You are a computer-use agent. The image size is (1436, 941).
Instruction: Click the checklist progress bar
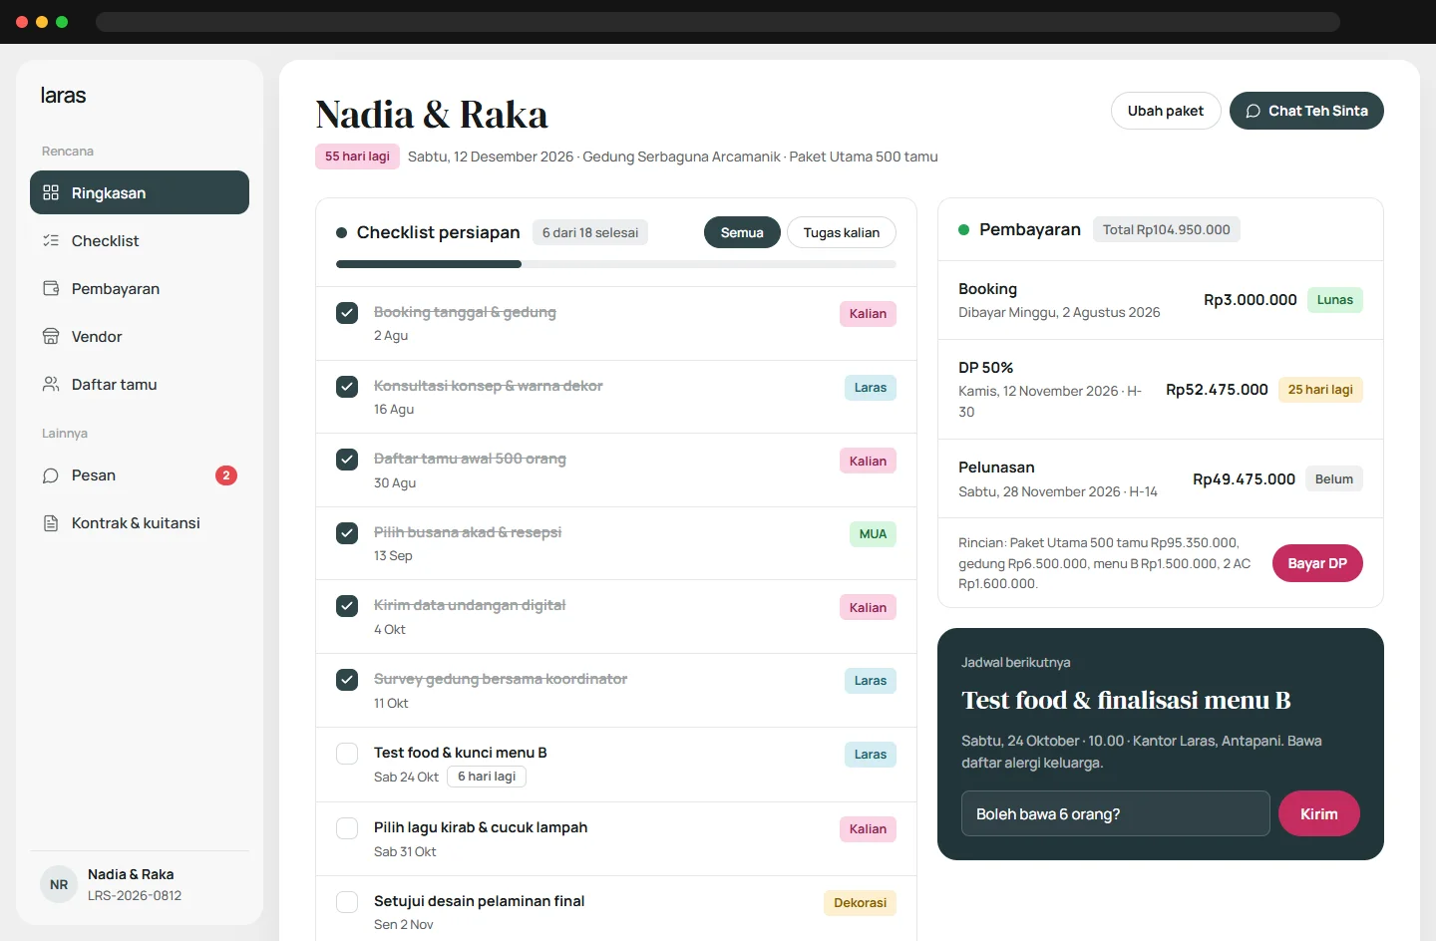616,264
